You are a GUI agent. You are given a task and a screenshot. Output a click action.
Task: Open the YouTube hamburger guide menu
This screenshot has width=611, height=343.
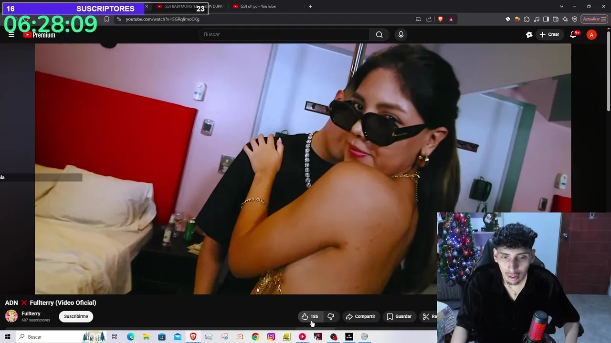[x=11, y=35]
